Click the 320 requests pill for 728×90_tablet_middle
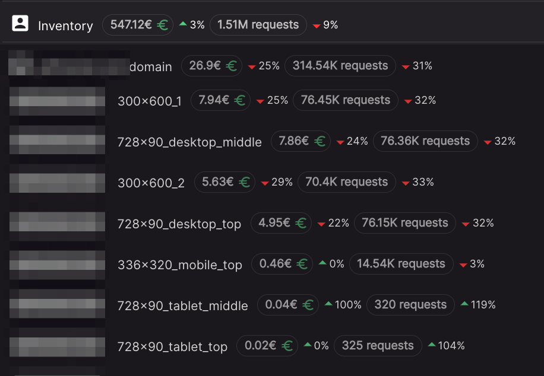Viewport: 544px width, 376px height. pos(410,305)
